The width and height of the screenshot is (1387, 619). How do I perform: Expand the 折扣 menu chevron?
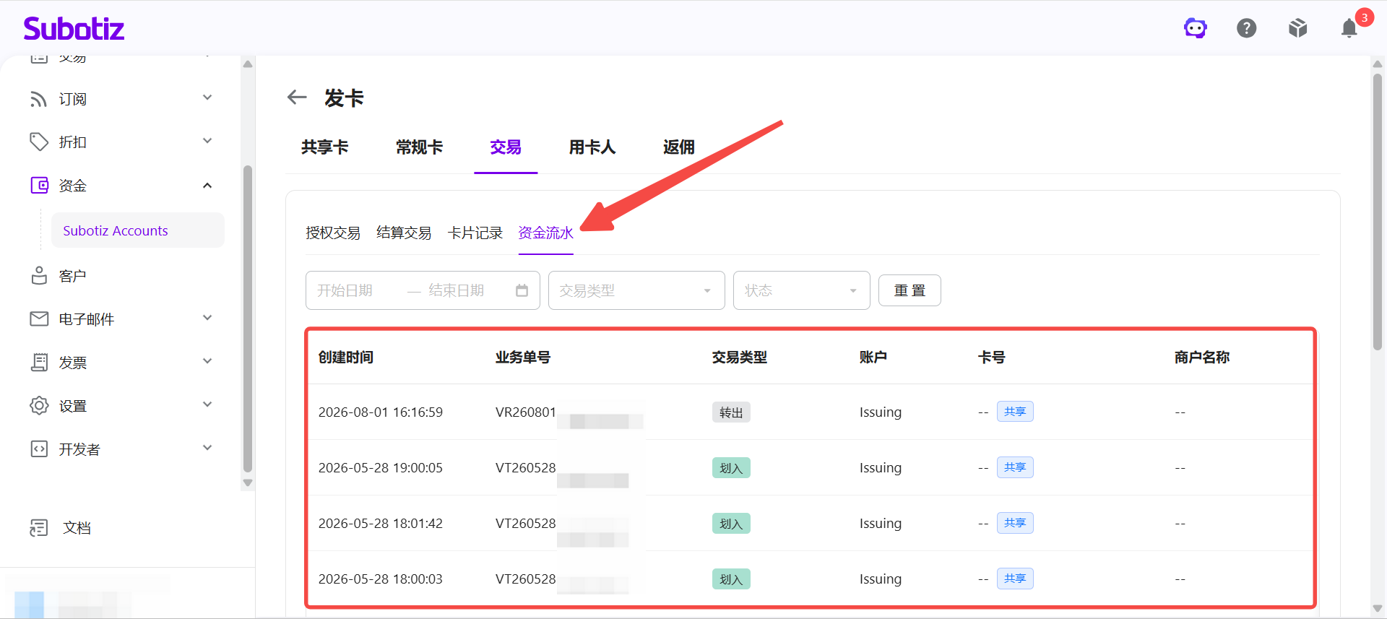pyautogui.click(x=207, y=141)
